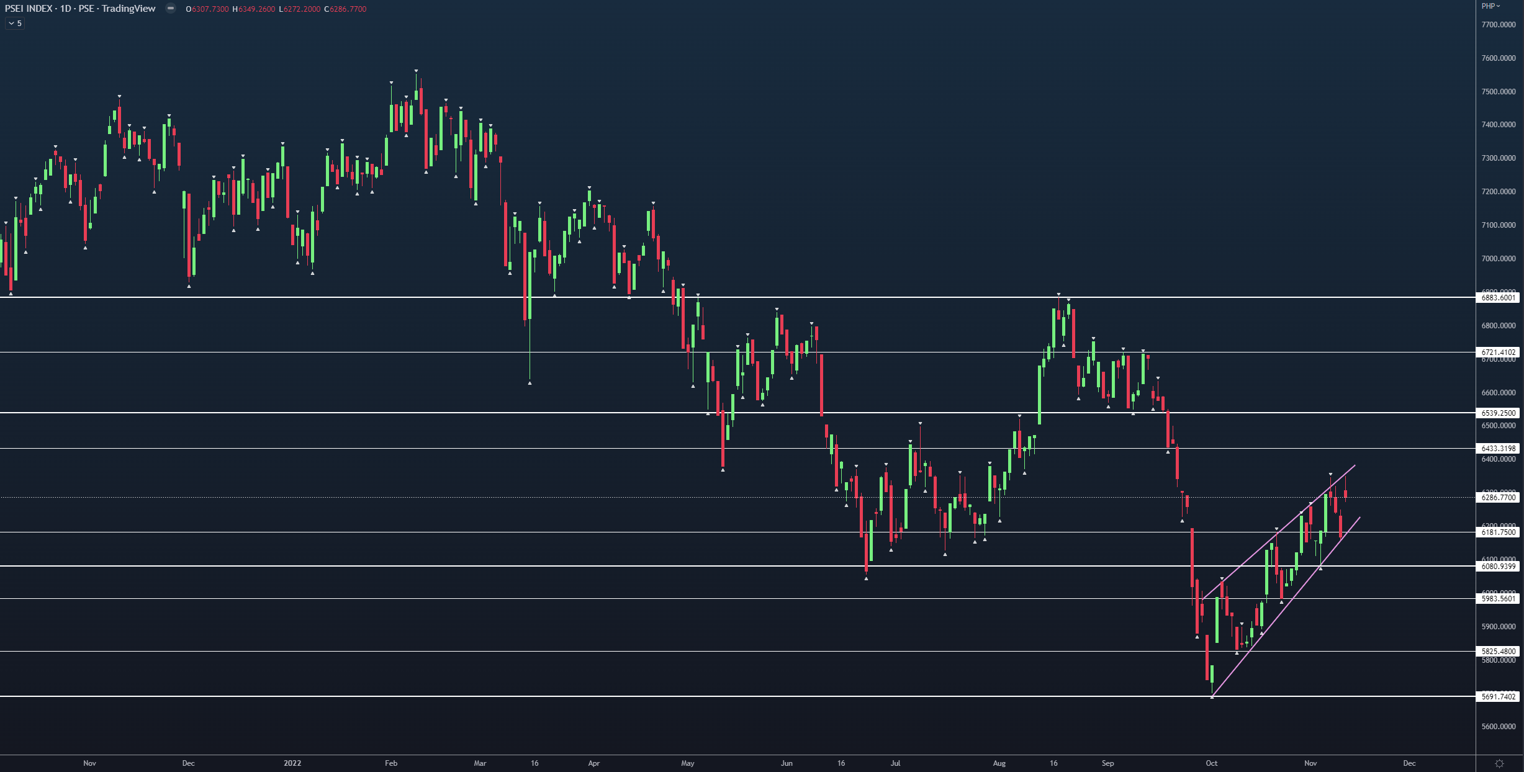This screenshot has width=1524, height=772.
Task: Click the 5691.7402 lowest support line label
Action: tap(1499, 697)
